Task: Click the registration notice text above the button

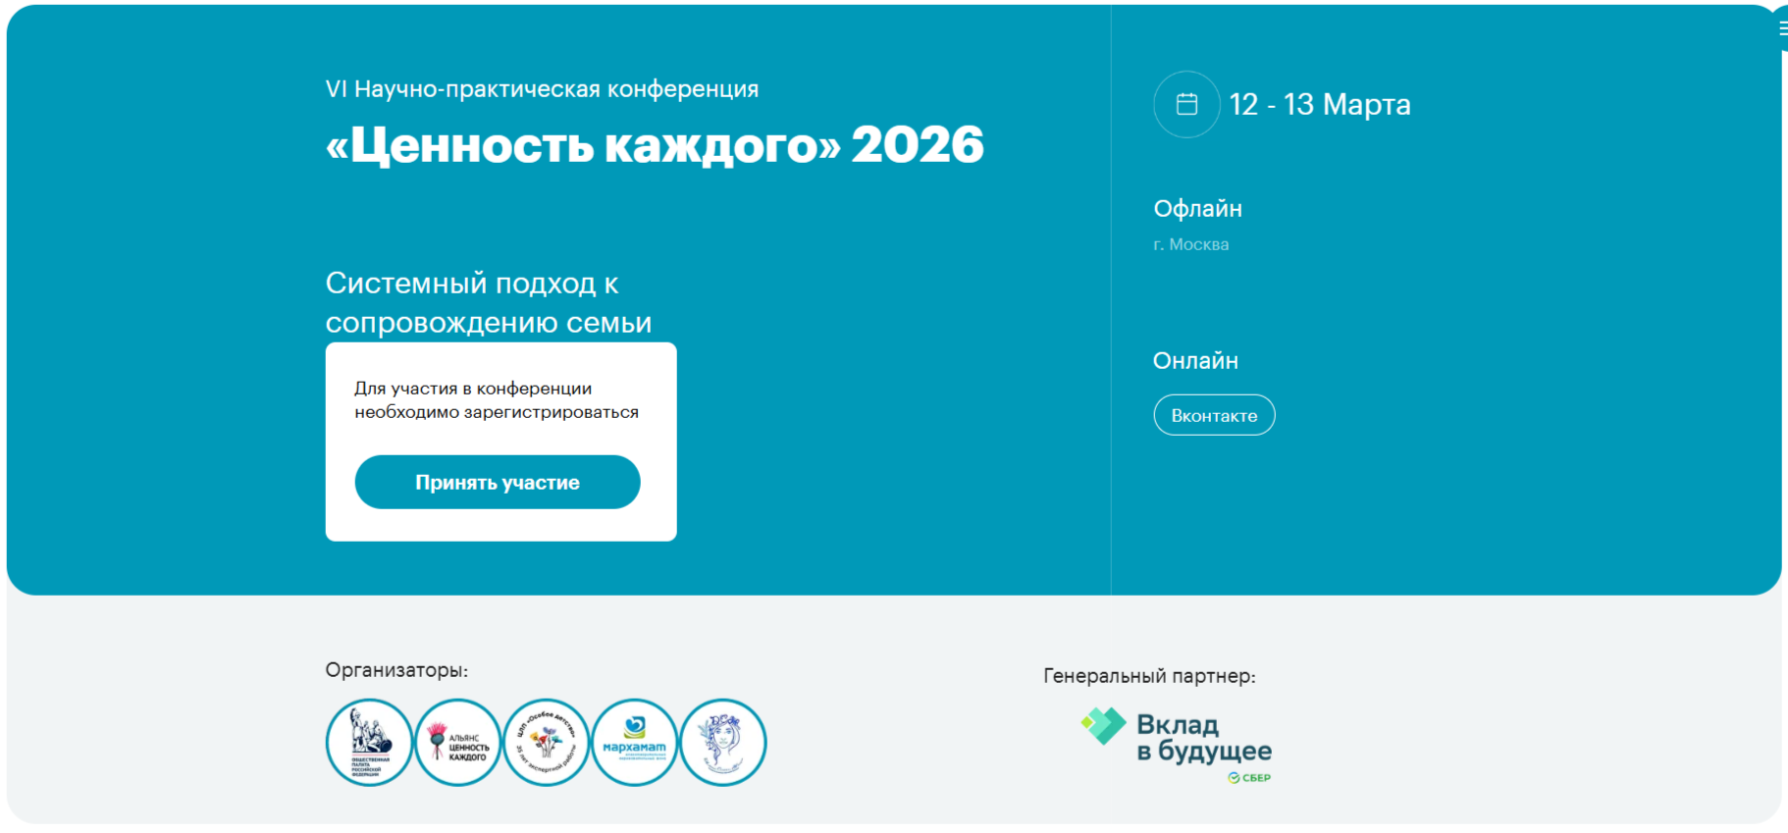Action: [497, 400]
